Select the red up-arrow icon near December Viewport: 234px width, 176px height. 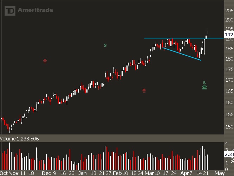pyautogui.click(x=45, y=61)
